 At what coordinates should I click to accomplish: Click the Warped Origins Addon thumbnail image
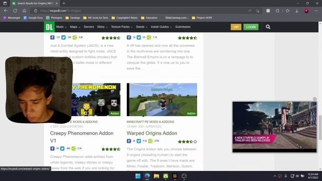(x=162, y=100)
